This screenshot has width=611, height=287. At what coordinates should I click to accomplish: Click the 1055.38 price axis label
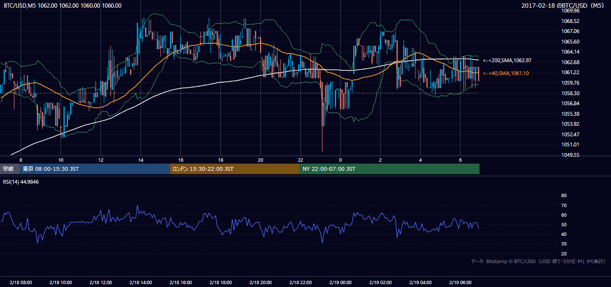pos(571,114)
